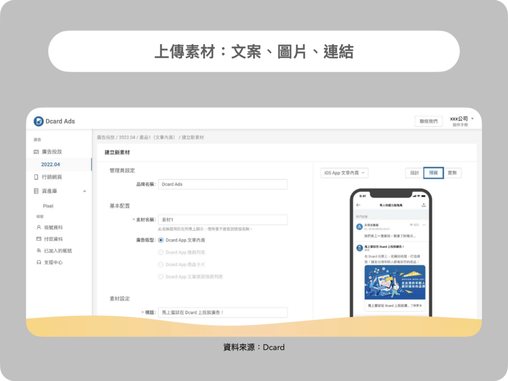508x381 pixels.
Task: Click the 付款資料 card icon
Action: point(39,239)
